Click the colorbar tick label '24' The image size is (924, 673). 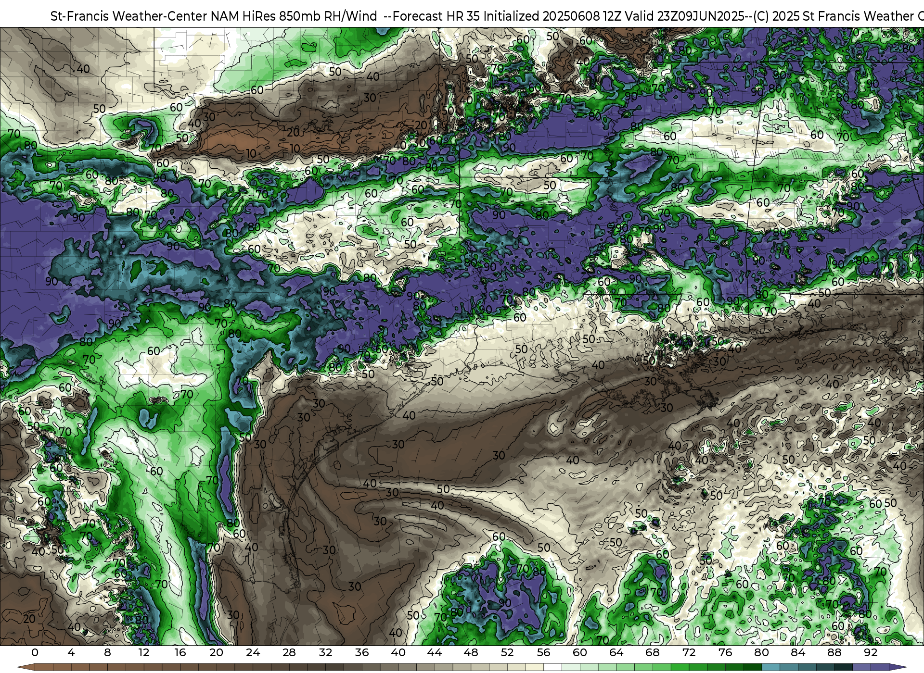pyautogui.click(x=253, y=652)
